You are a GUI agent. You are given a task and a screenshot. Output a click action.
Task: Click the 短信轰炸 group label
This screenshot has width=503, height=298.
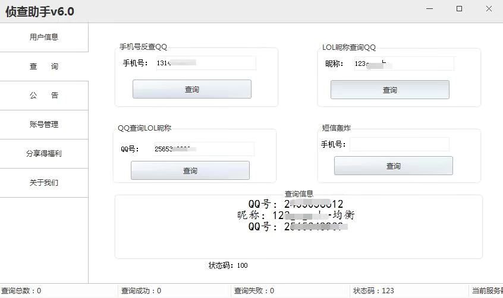(x=337, y=128)
